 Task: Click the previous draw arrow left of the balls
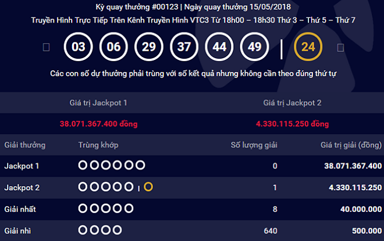coord(46,47)
